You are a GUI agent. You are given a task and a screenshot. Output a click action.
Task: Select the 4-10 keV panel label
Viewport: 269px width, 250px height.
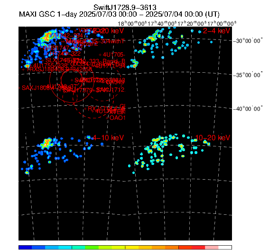click(108, 138)
